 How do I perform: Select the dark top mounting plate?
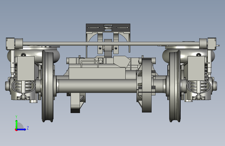coord(108,28)
